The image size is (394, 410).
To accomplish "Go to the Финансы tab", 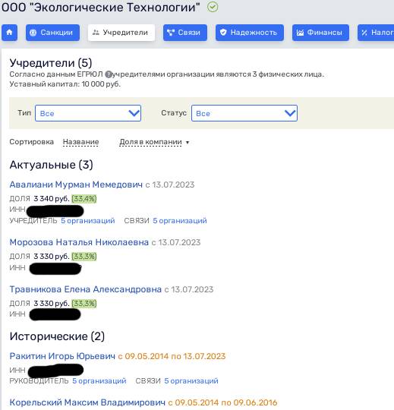I will 320,33.
